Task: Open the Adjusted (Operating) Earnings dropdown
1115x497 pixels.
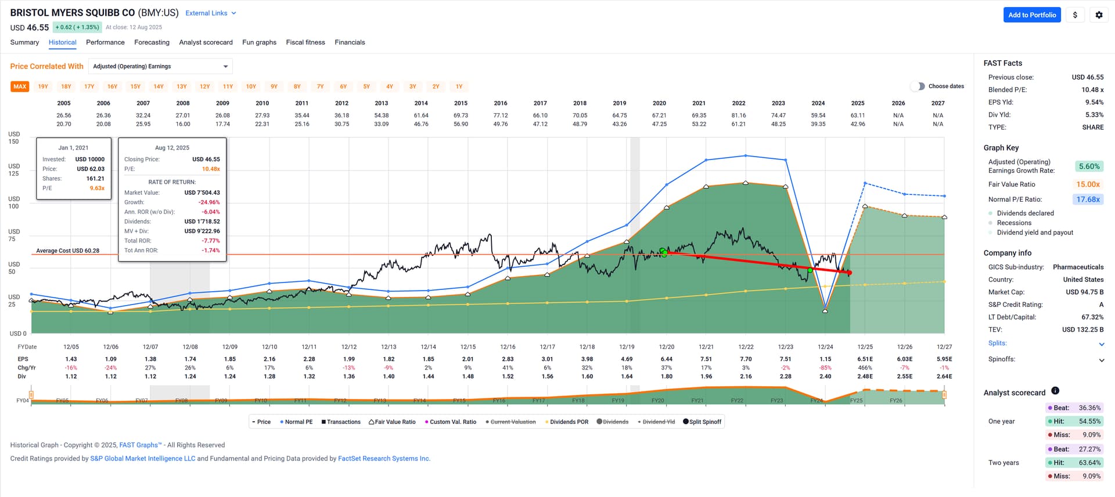Action: [160, 67]
